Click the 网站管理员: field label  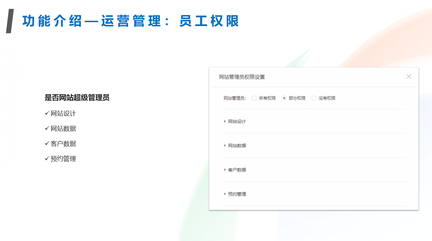click(x=235, y=98)
